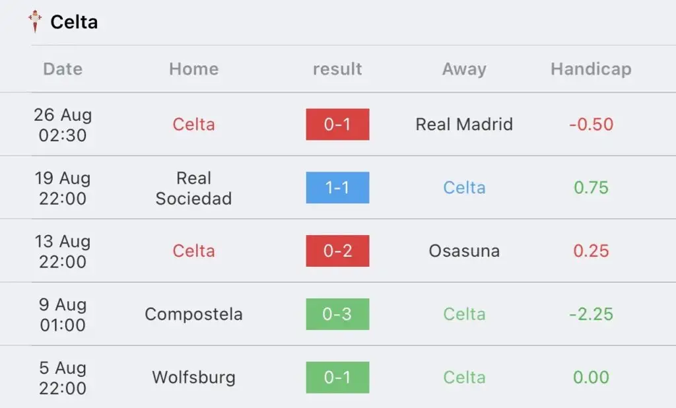Viewport: 676px width, 408px height.
Task: Select Osasuna team name
Action: (464, 251)
